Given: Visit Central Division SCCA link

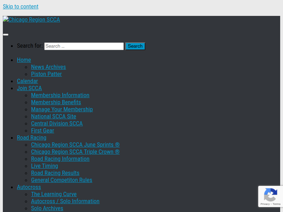Looking at the screenshot, I should coord(57,123).
